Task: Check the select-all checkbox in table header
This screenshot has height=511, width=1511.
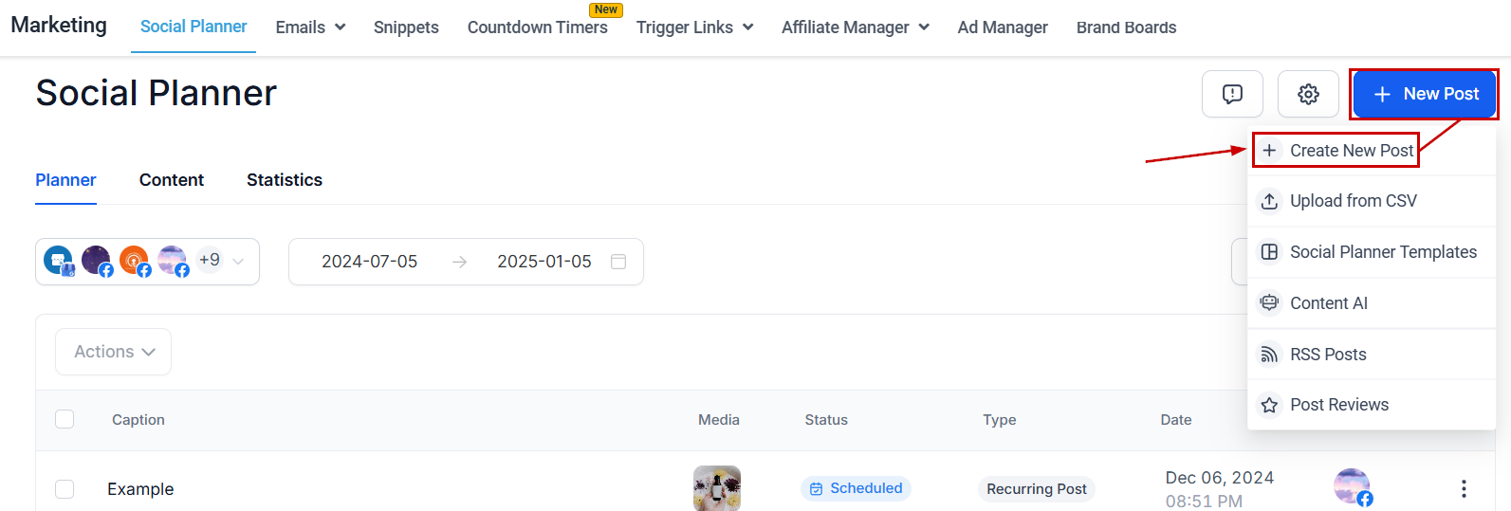Action: coord(64,419)
